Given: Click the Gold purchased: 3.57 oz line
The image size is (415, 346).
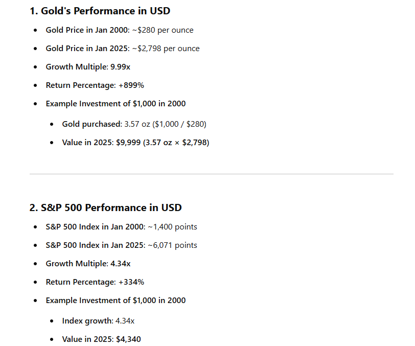Looking at the screenshot, I should tap(134, 124).
